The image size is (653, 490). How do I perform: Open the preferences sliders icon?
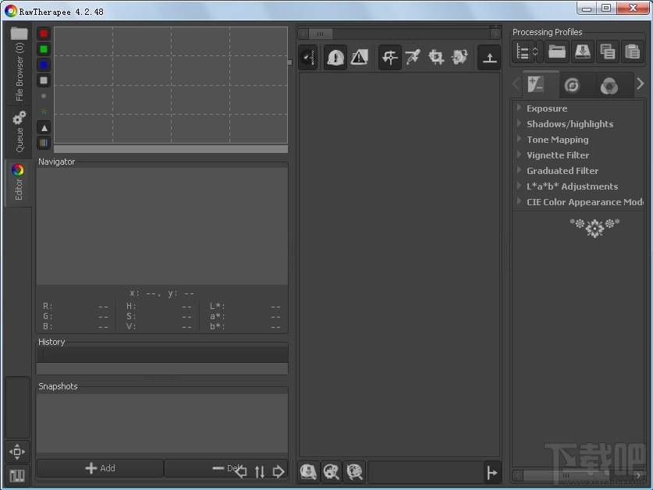17,475
